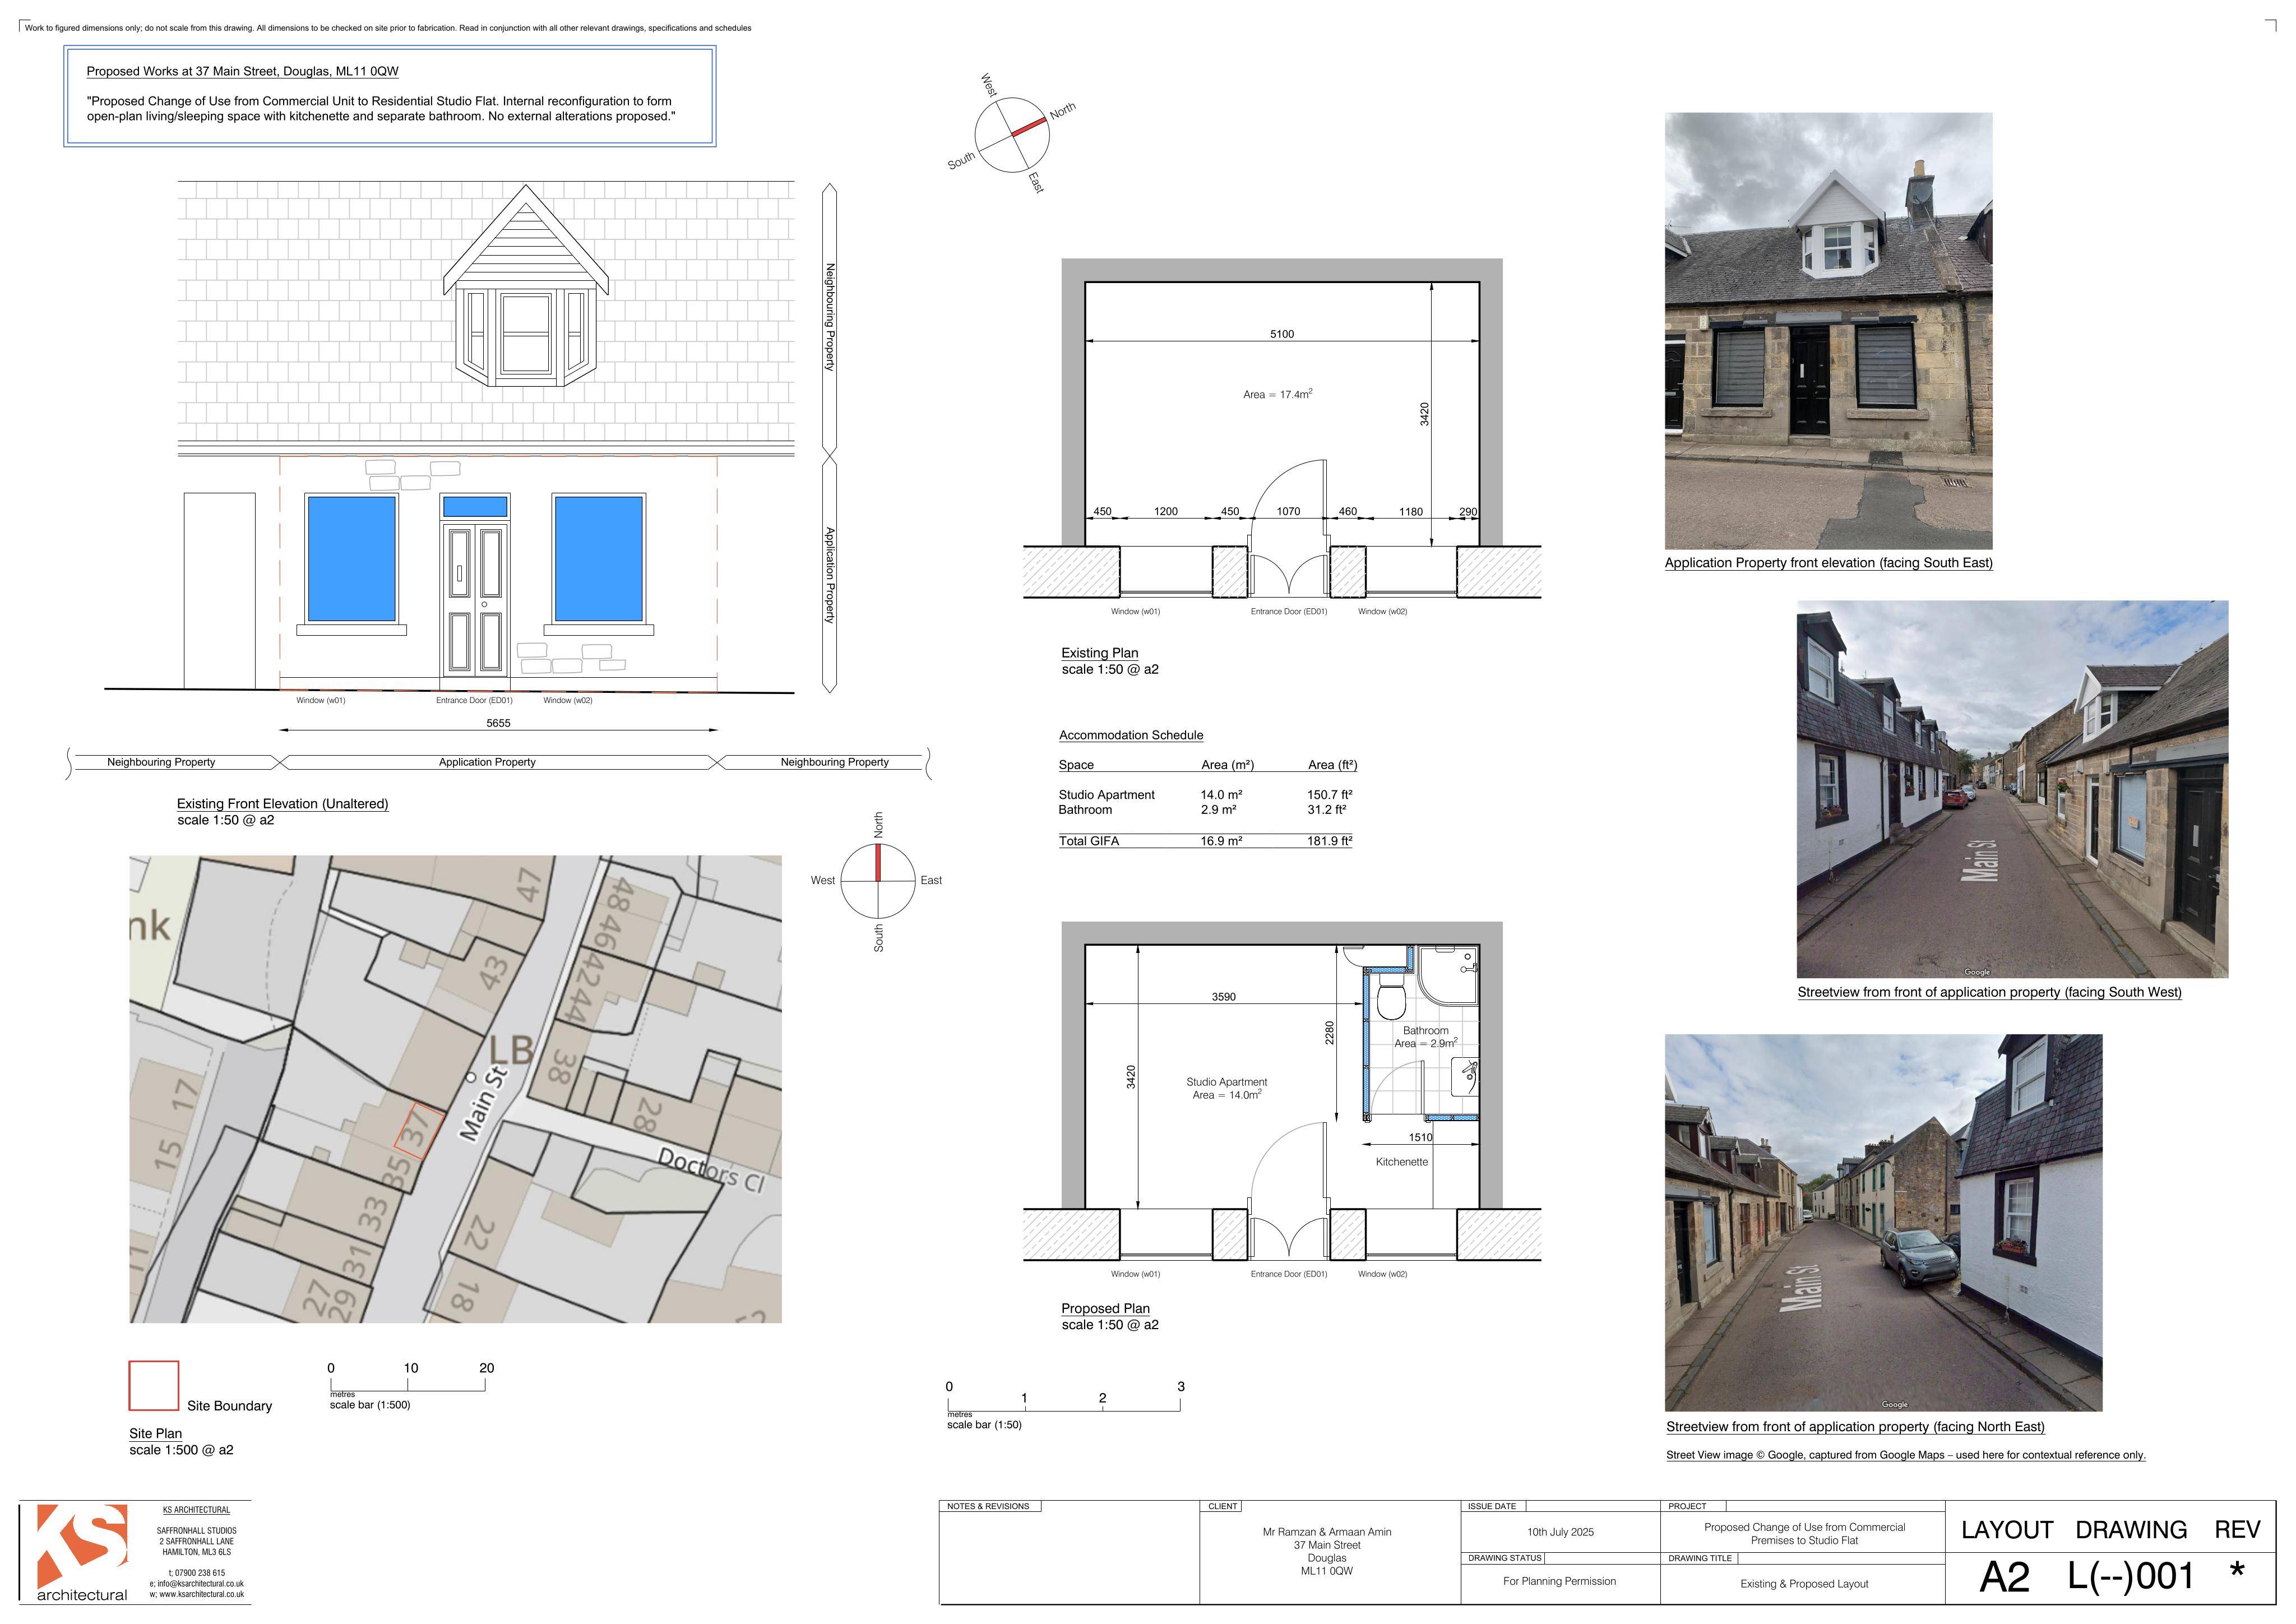
Task: Click the '150.7 ft²' schedule value
Action: click(x=1329, y=795)
